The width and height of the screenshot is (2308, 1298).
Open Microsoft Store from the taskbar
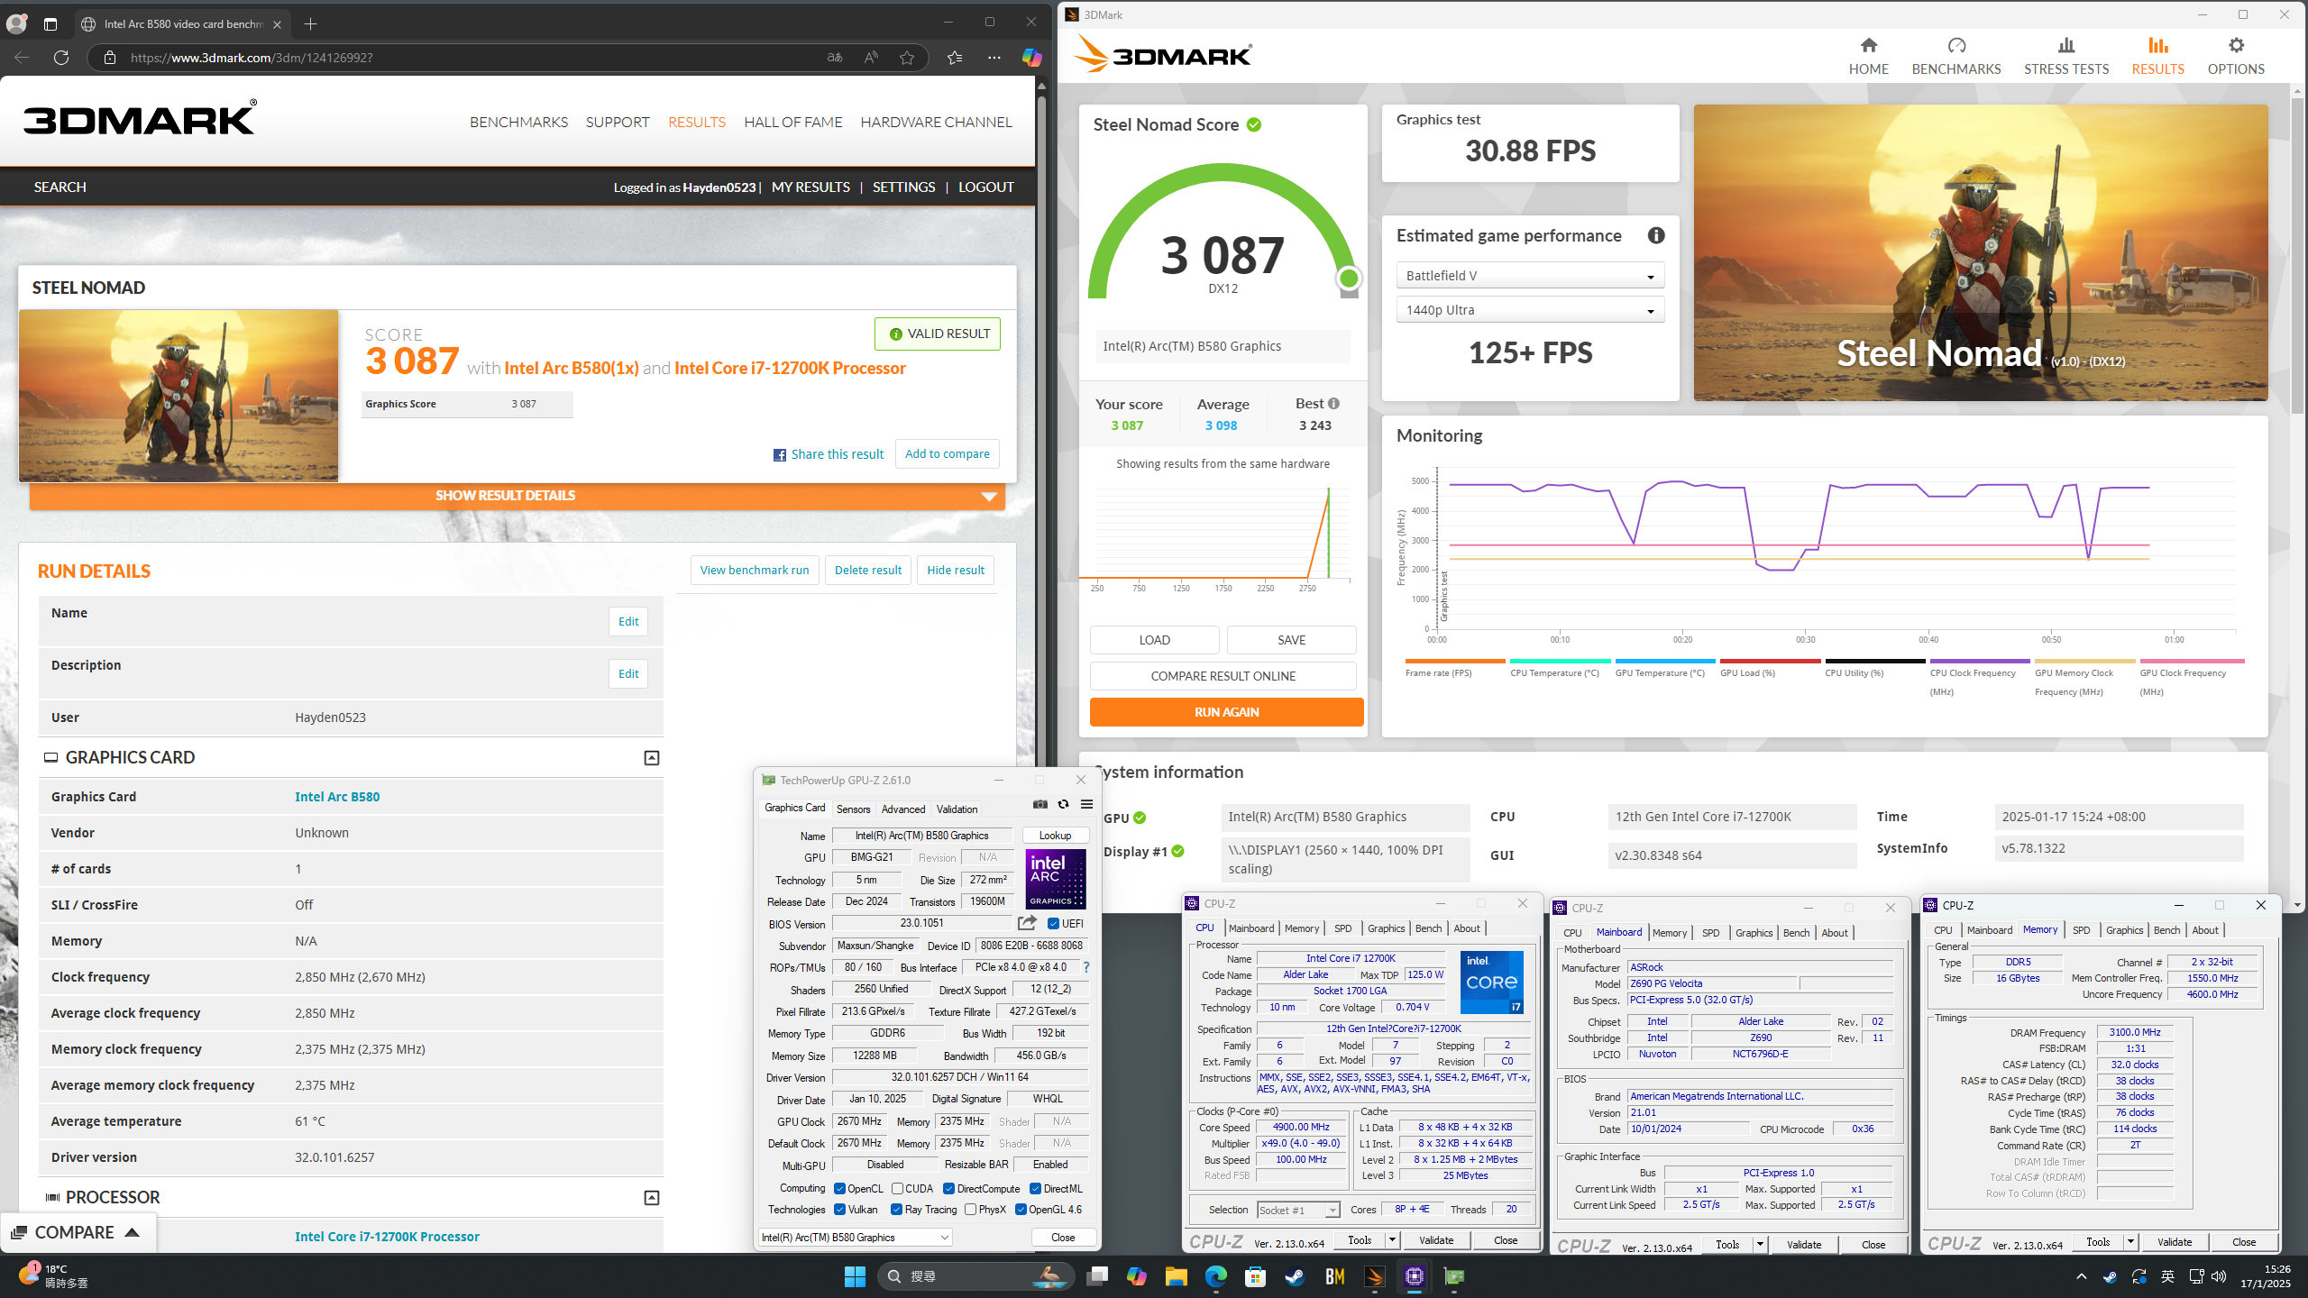pos(1255,1276)
